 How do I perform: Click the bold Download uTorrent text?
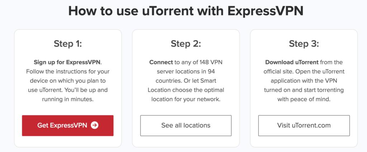(x=292, y=62)
